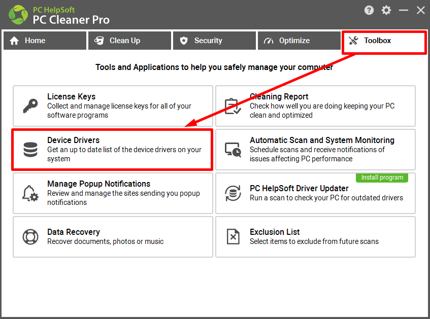The height and width of the screenshot is (319, 430).
Task: Close the PC Cleaner Pro window
Action: [x=421, y=11]
